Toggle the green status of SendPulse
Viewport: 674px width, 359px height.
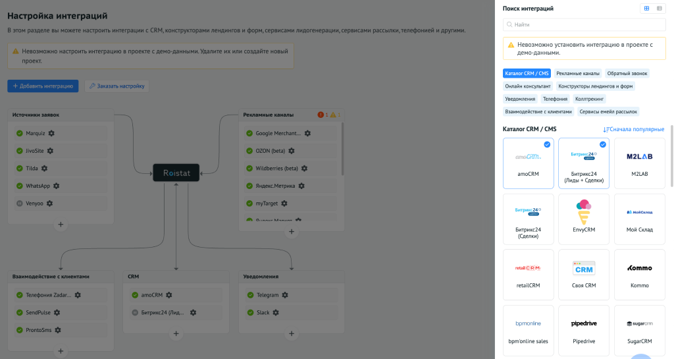click(19, 313)
